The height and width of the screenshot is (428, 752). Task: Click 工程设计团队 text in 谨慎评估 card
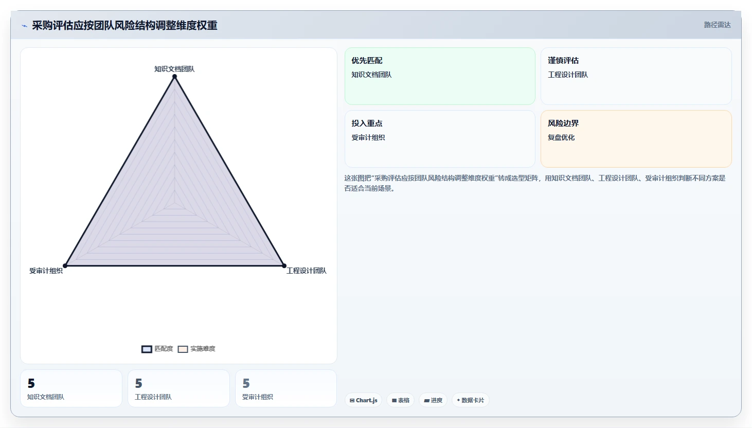(x=568, y=75)
